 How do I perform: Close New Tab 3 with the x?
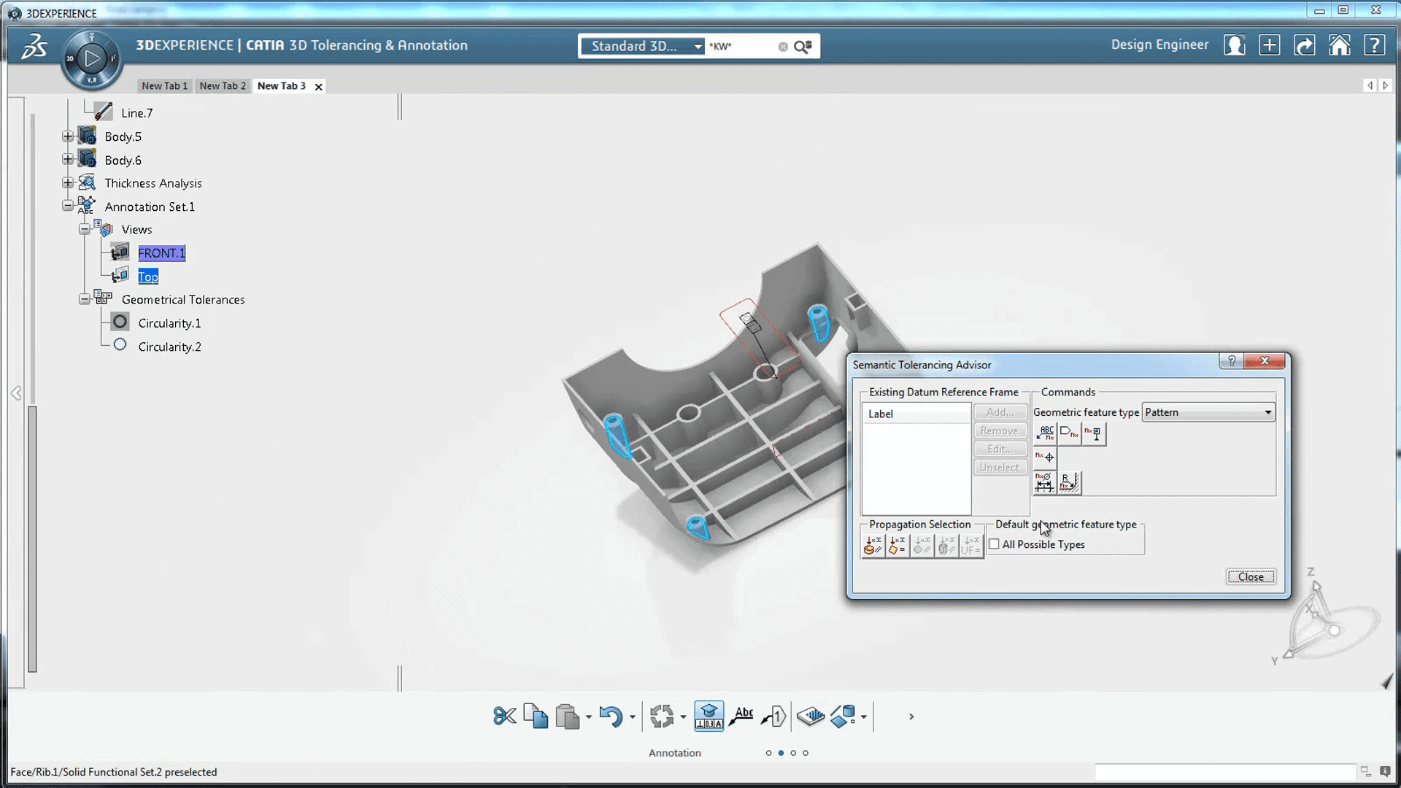(319, 87)
